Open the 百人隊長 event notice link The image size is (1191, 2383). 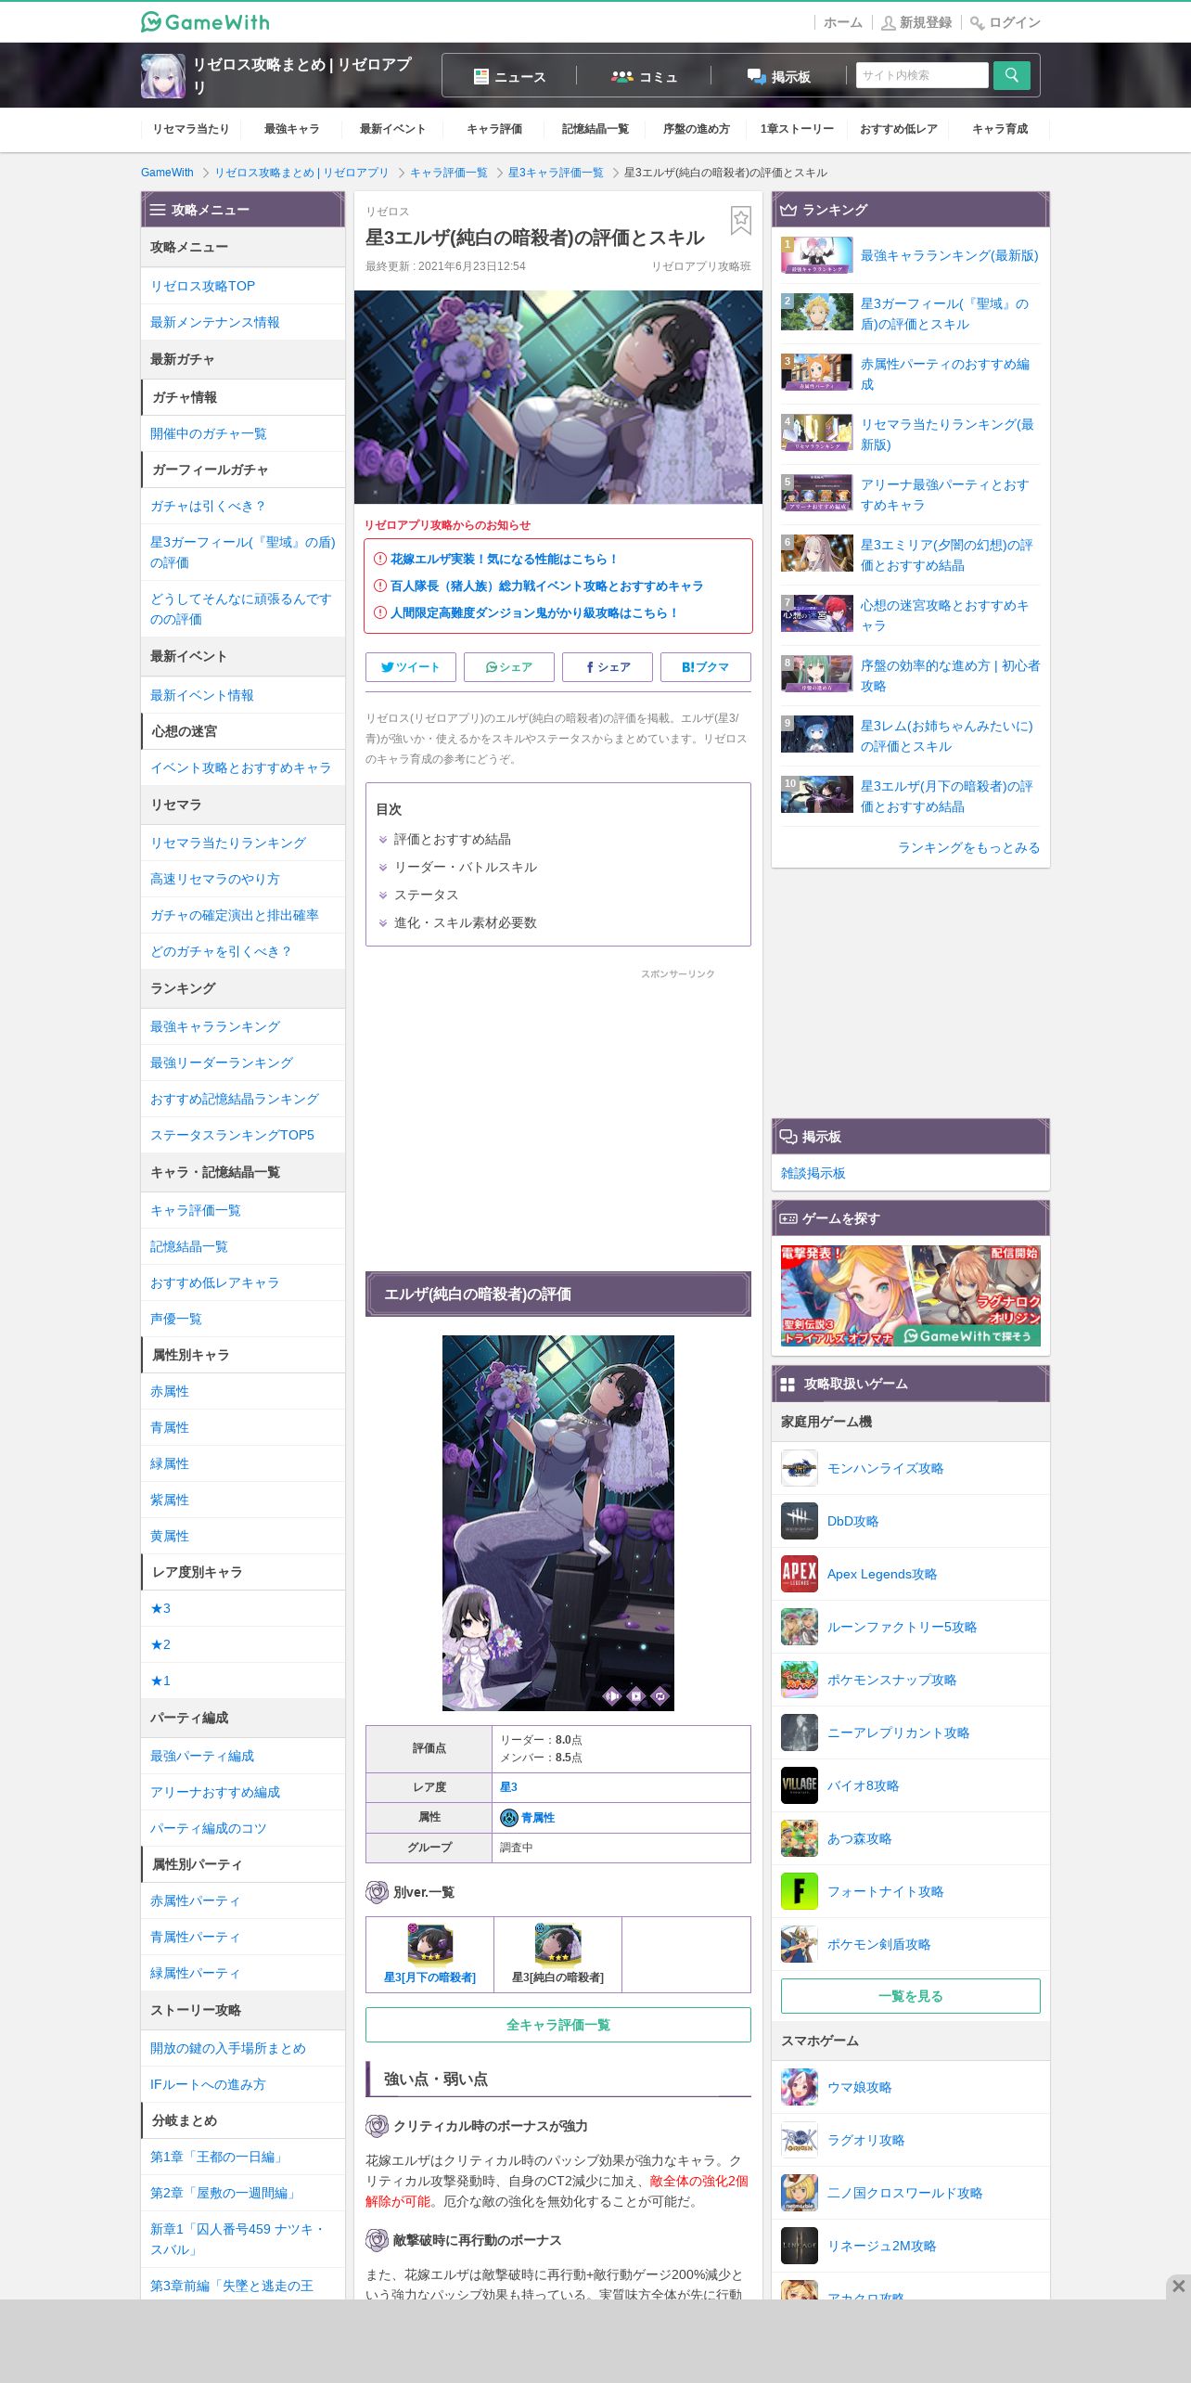(546, 586)
